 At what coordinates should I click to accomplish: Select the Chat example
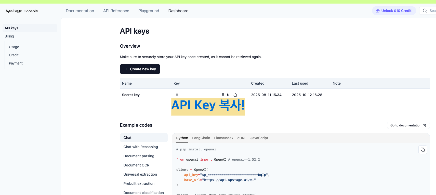[x=144, y=138]
